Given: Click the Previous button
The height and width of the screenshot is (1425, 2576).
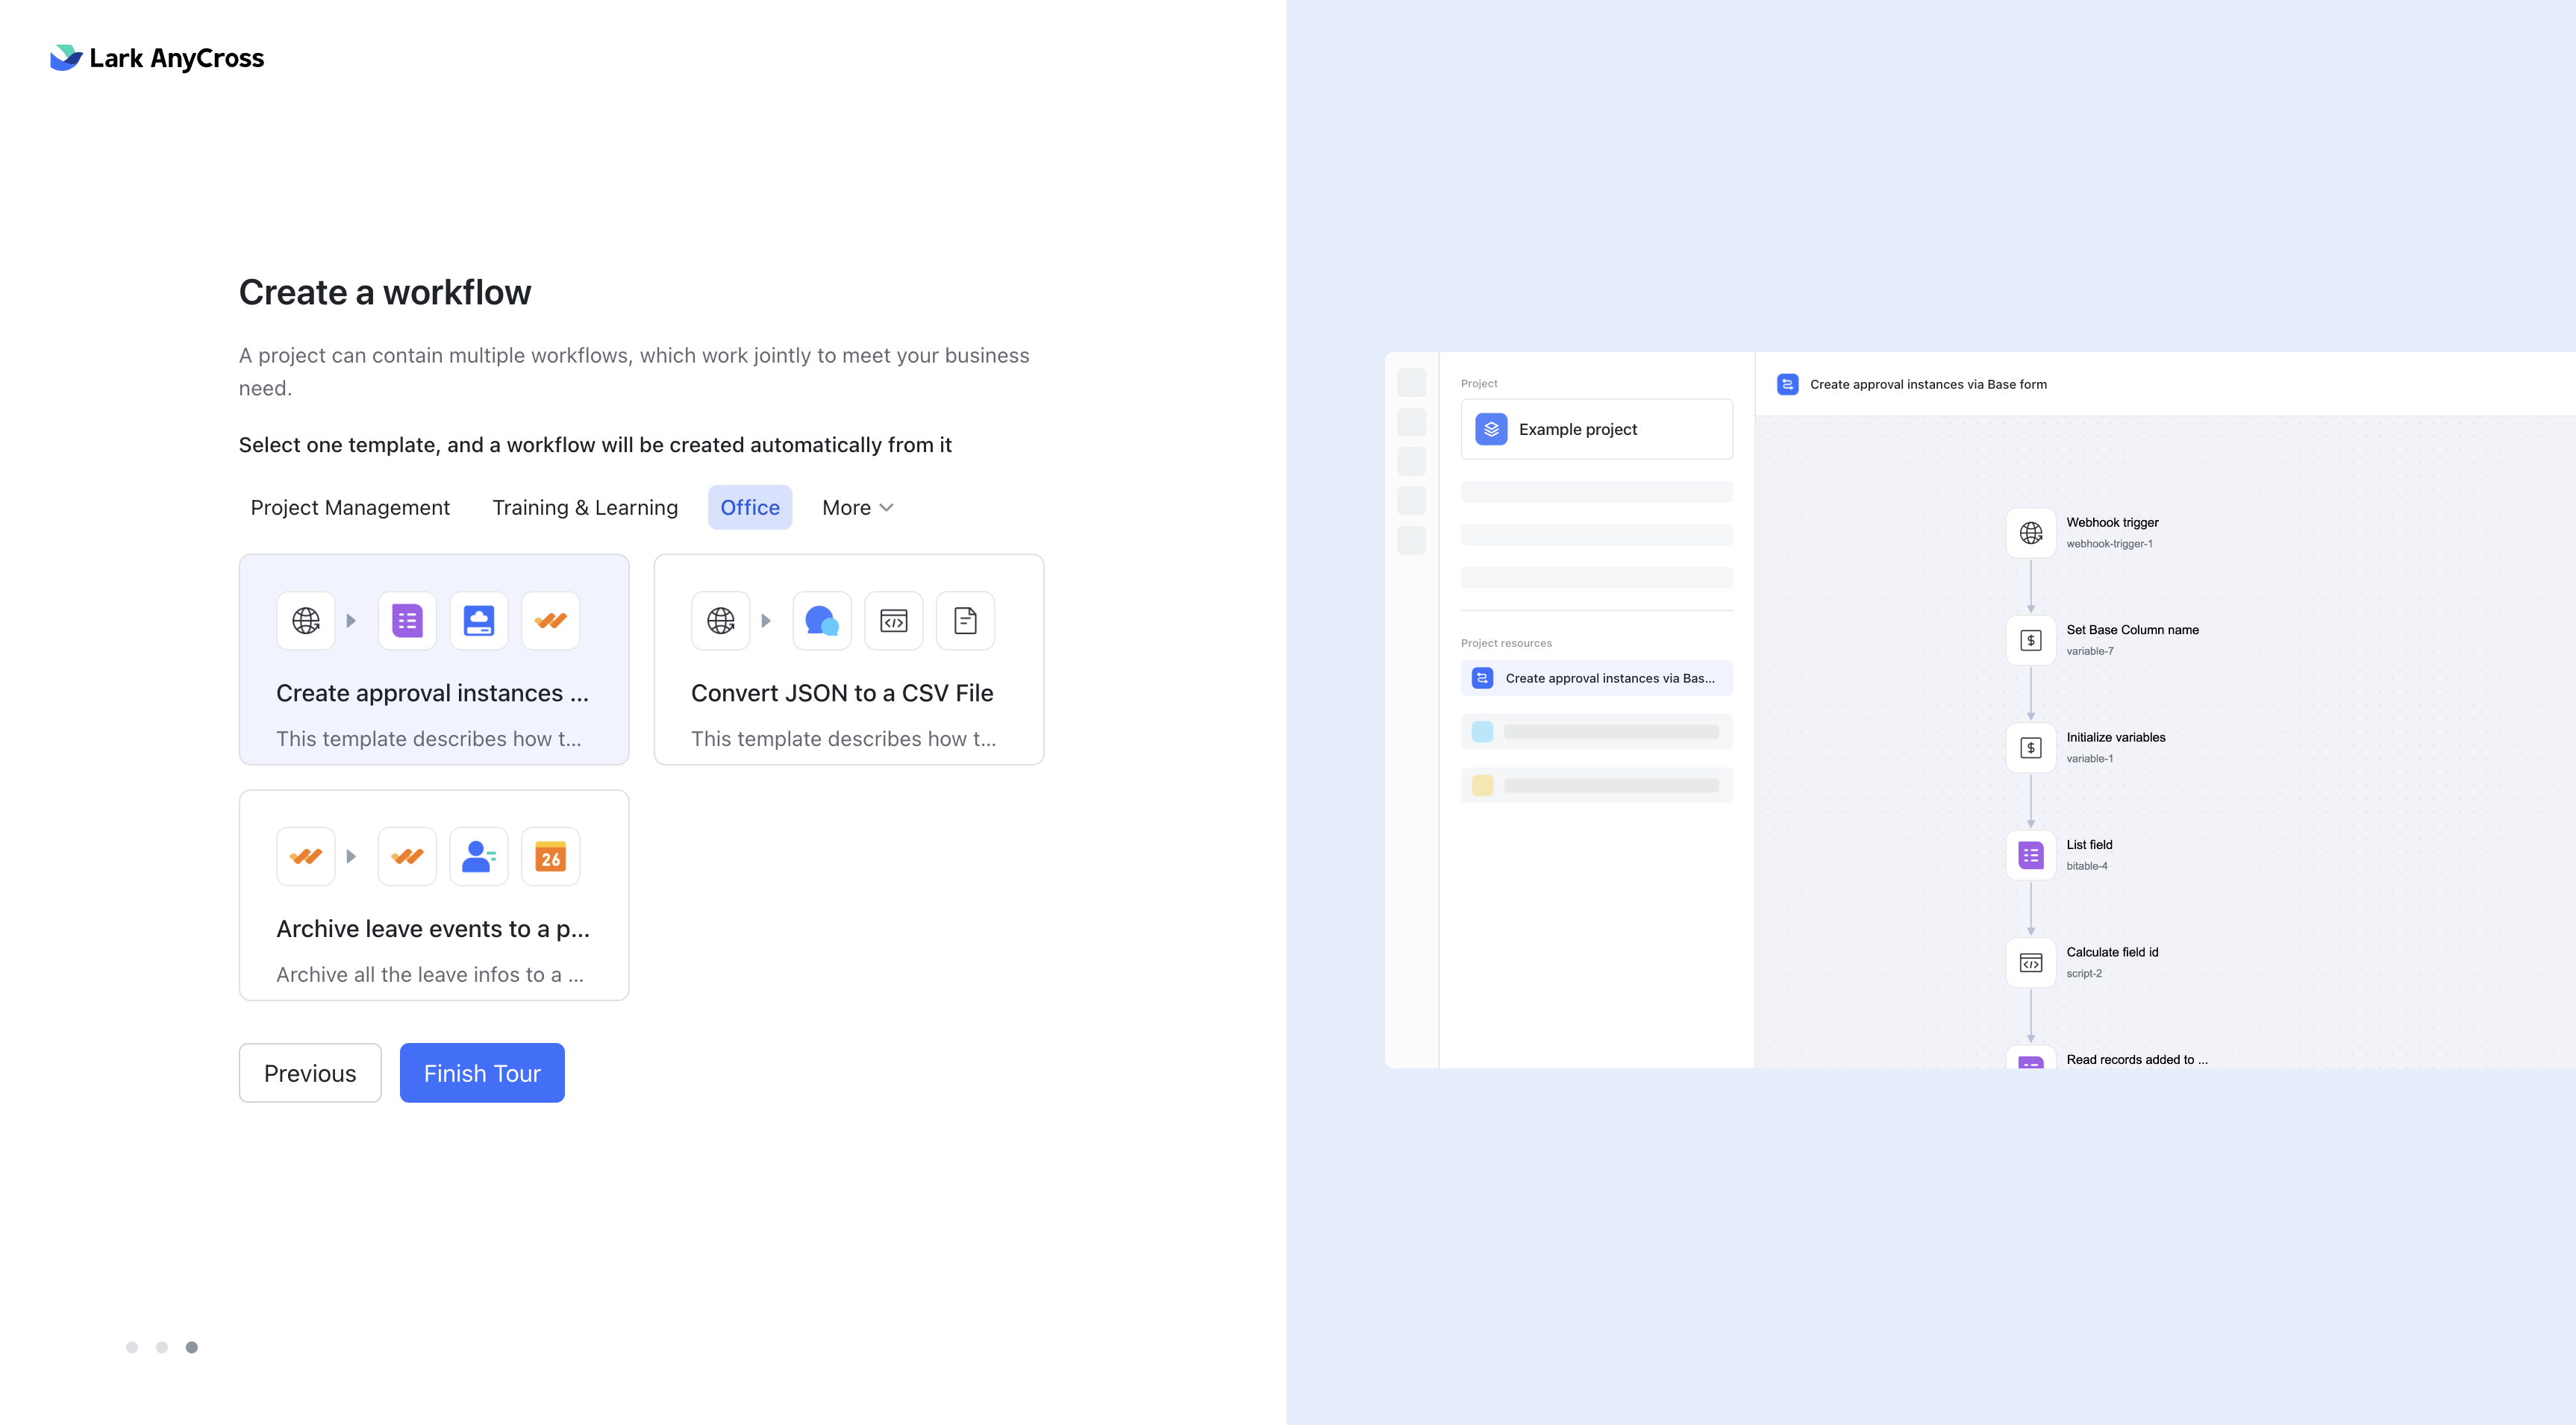Looking at the screenshot, I should (309, 1071).
